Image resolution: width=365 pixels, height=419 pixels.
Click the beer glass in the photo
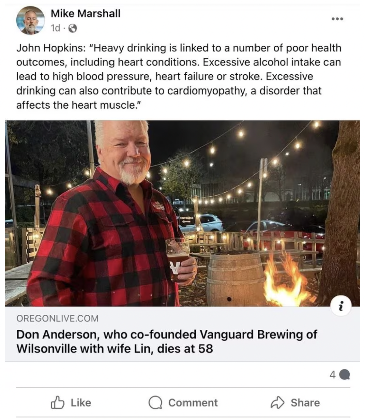tap(177, 259)
